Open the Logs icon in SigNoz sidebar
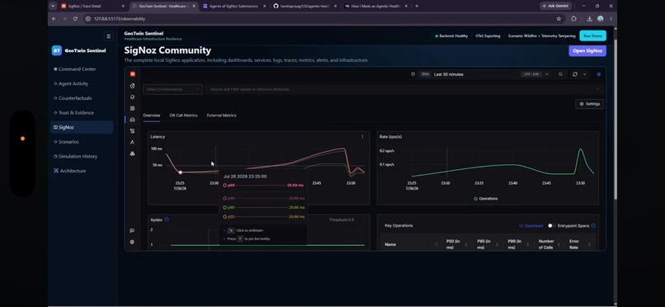665x307 pixels. (132, 131)
